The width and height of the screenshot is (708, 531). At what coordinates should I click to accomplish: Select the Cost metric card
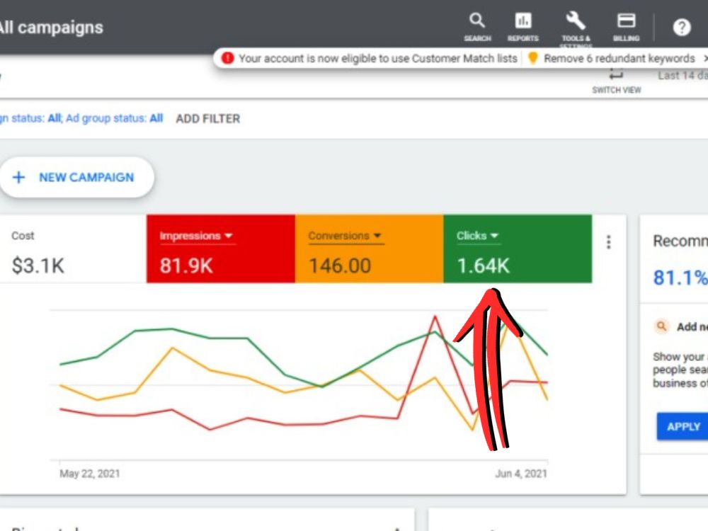coord(73,249)
